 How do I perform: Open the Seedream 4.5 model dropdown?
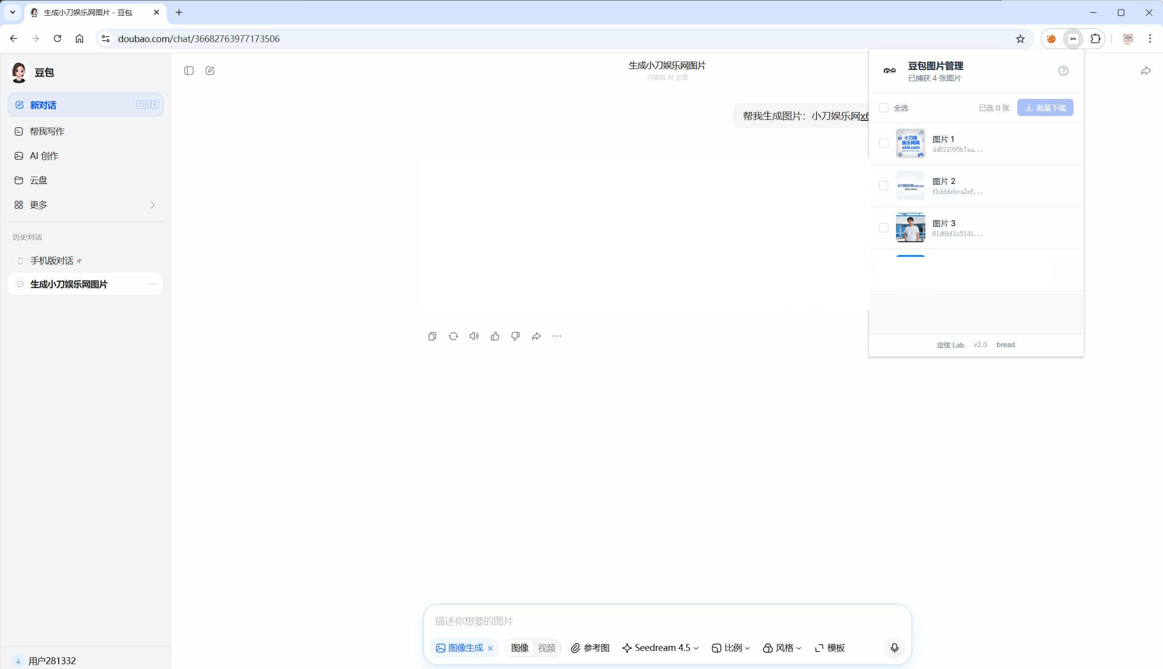[660, 647]
